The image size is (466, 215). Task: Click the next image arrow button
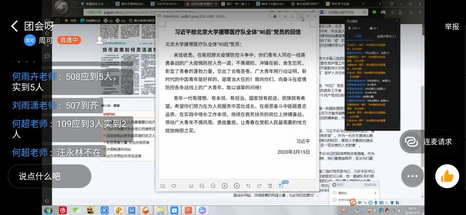pos(237,186)
